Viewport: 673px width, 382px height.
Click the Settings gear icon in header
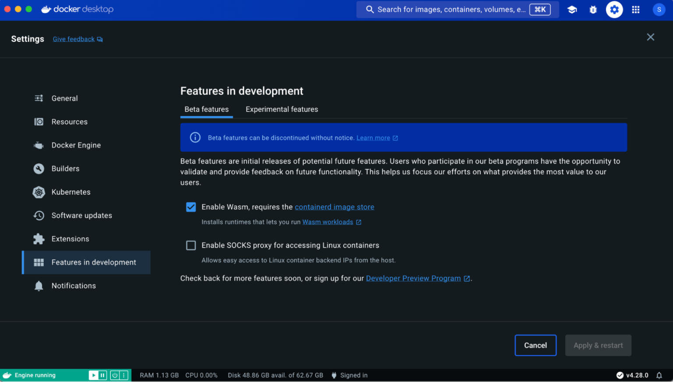(614, 10)
